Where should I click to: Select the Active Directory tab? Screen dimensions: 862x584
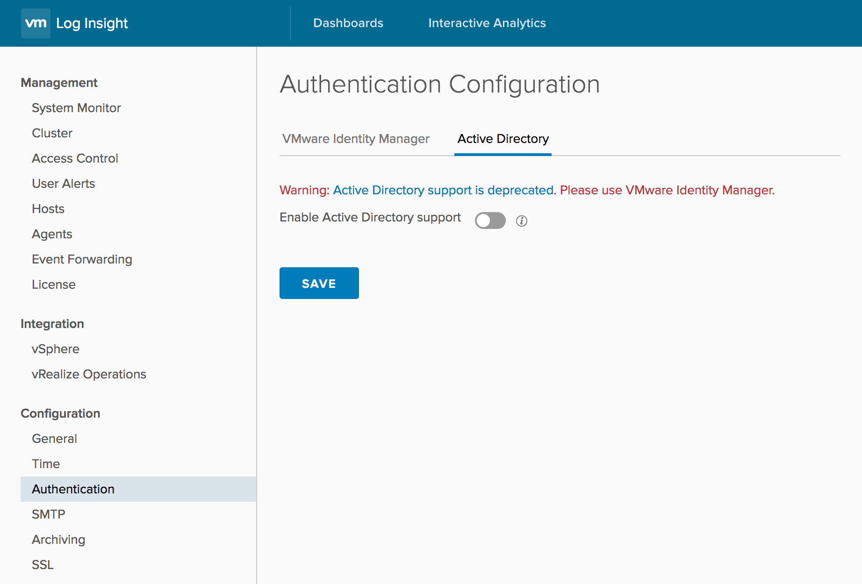click(503, 139)
